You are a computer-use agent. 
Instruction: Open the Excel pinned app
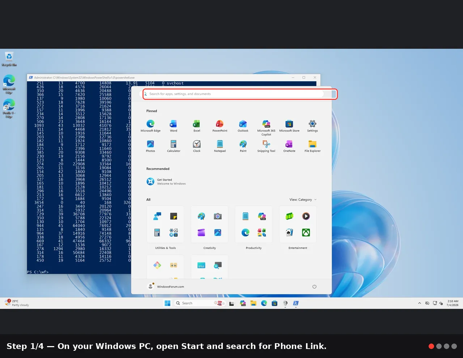point(197,126)
